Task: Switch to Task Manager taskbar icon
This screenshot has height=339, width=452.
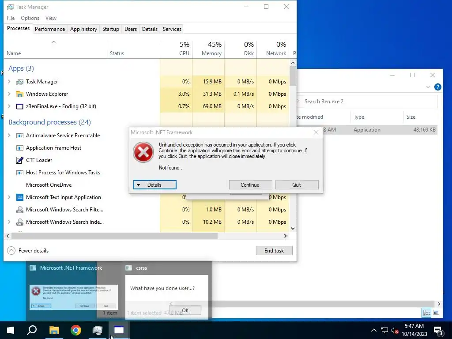Action: (98, 330)
